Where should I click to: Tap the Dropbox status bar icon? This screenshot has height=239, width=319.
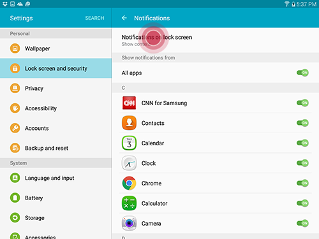pyautogui.click(x=5, y=4)
